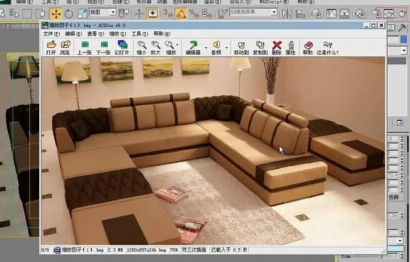Screen dimensions: 410x262
Task: Click the ACDSee Open (打开) toolbar icon
Action: 51,47
